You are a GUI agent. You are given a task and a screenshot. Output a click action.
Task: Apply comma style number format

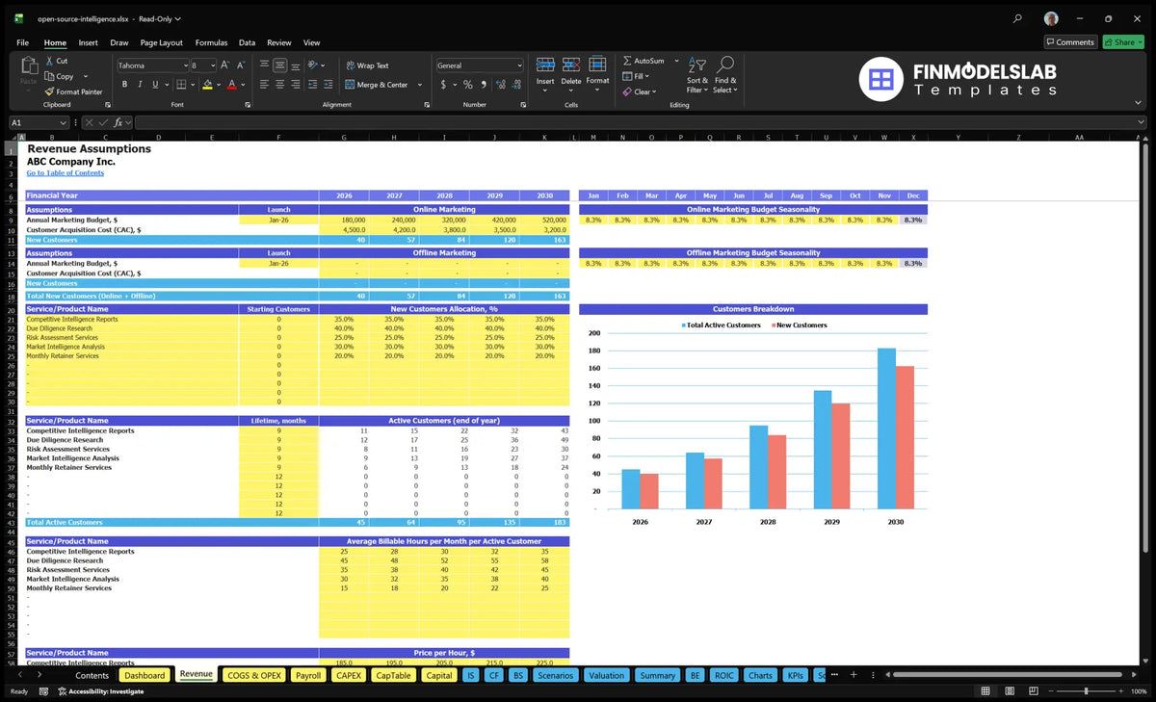click(x=483, y=85)
